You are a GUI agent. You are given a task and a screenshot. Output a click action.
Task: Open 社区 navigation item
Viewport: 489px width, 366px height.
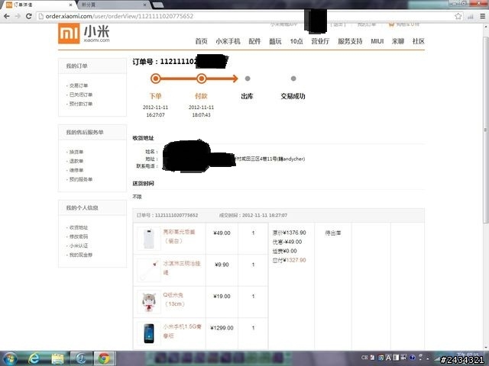click(418, 41)
